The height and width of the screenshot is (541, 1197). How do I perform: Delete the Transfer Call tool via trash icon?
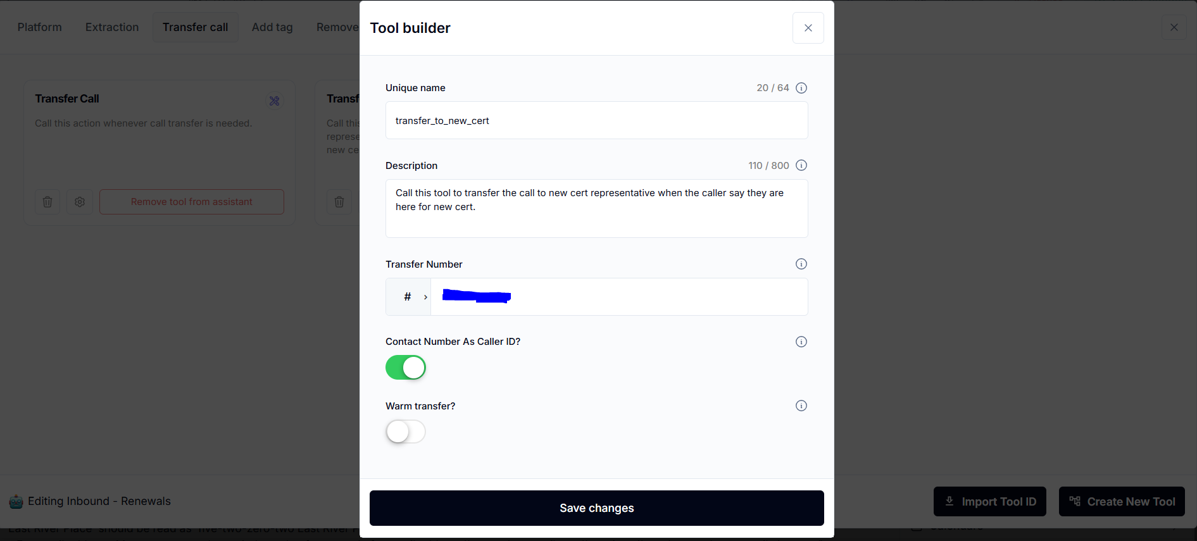tap(47, 202)
